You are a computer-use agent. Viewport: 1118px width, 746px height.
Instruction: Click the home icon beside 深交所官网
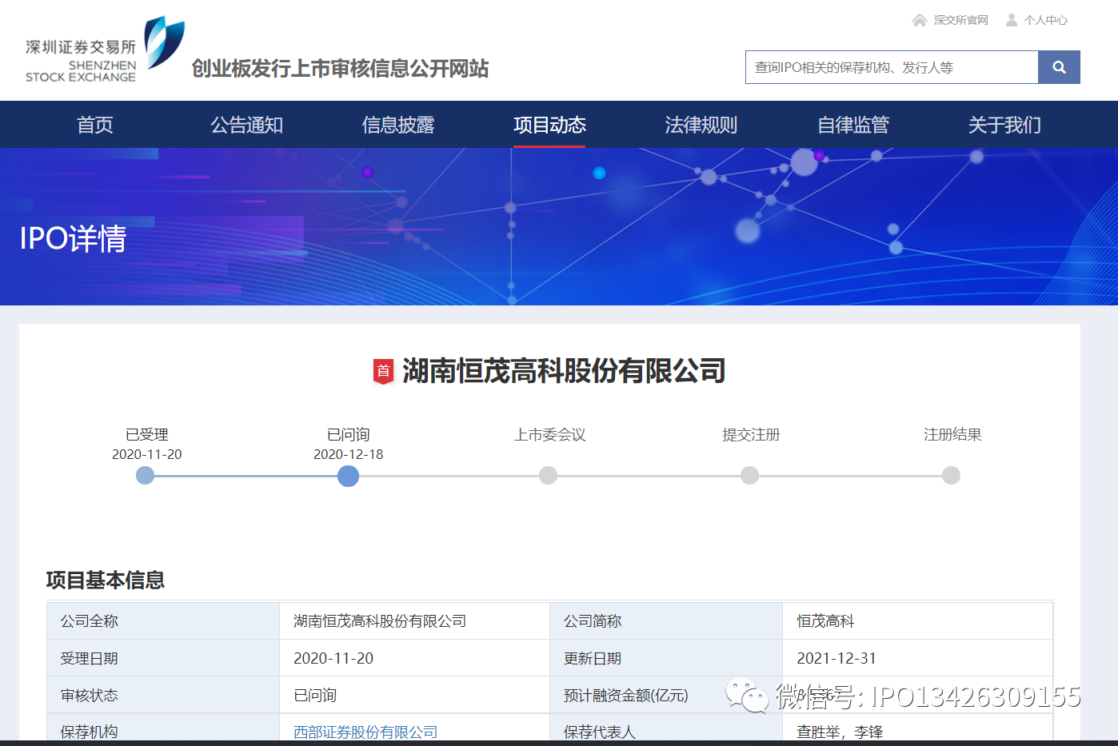tap(920, 20)
